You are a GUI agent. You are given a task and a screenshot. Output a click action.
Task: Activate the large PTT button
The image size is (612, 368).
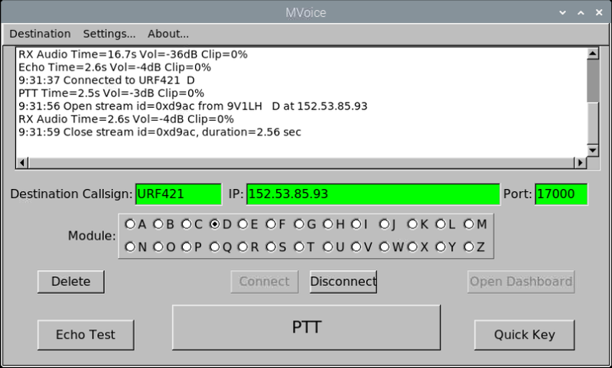click(x=307, y=327)
